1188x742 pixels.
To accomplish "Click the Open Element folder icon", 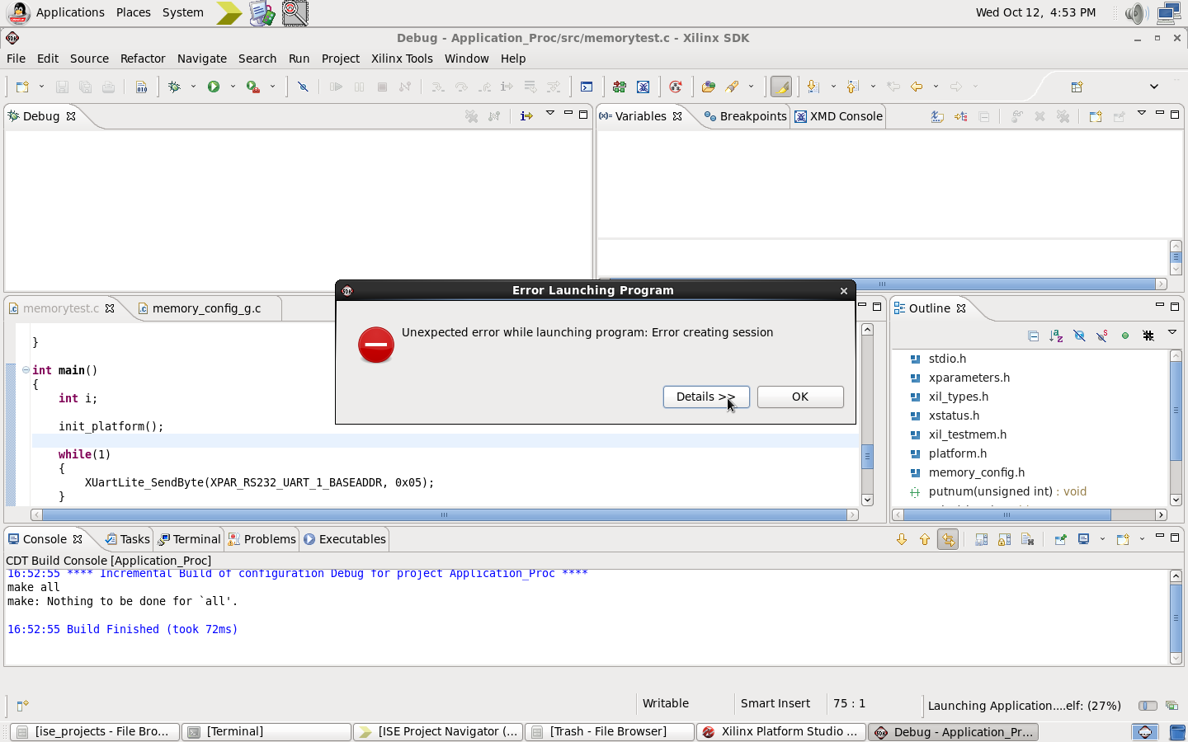I will pyautogui.click(x=708, y=87).
